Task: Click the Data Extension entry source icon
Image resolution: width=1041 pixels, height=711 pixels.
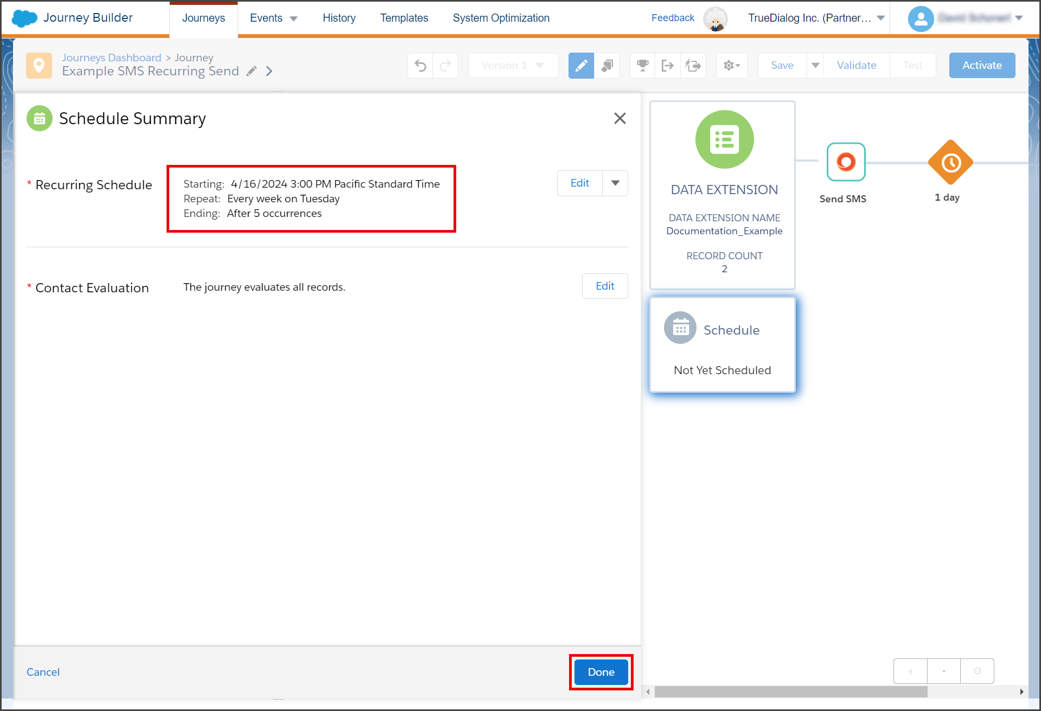Action: (724, 139)
